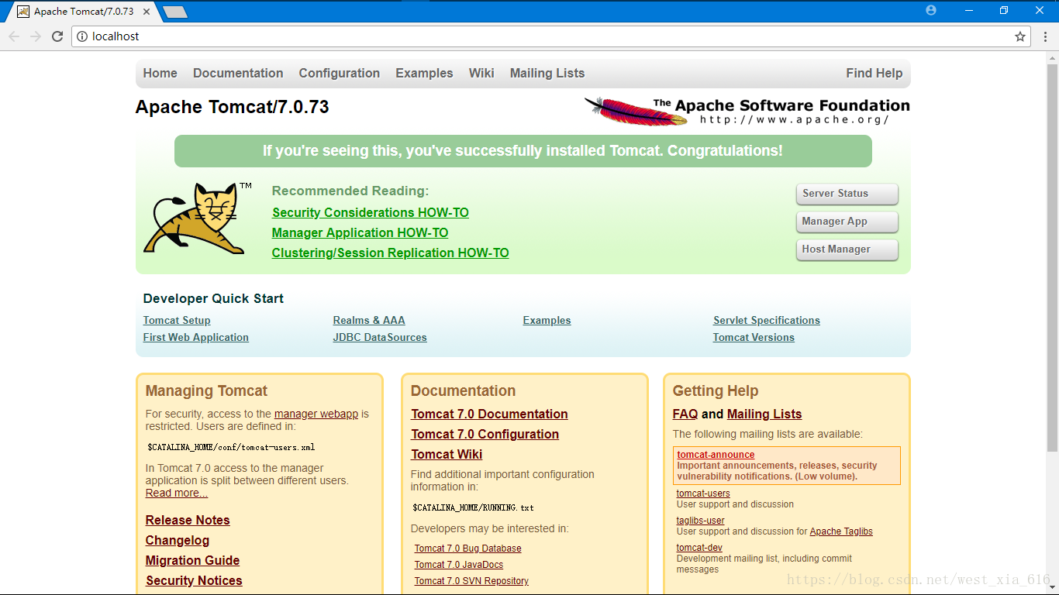Open Mailing Lists in navigation bar
1059x595 pixels.
547,73
